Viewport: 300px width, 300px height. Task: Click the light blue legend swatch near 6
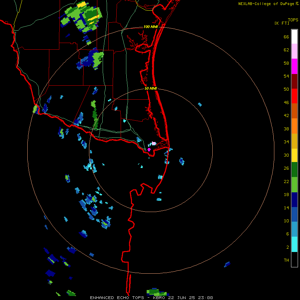[x=294, y=229]
